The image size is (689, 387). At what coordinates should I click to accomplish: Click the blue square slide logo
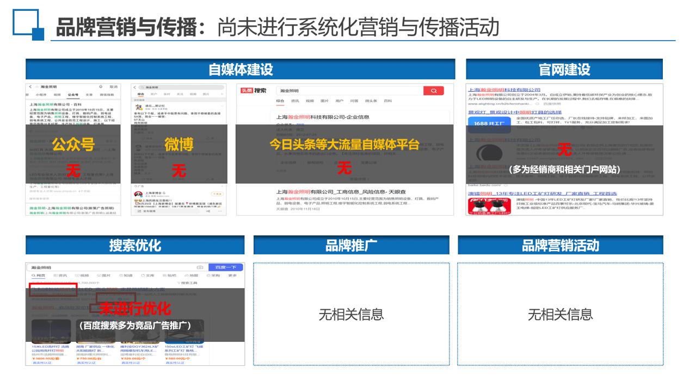(28, 25)
